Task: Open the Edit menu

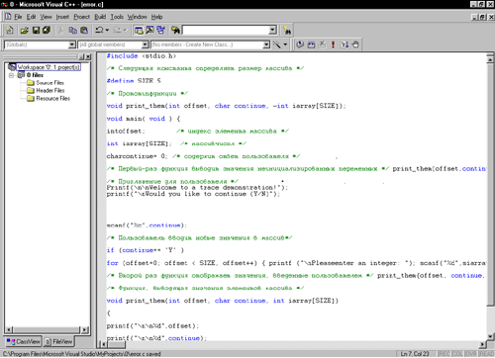Action: click(31, 17)
